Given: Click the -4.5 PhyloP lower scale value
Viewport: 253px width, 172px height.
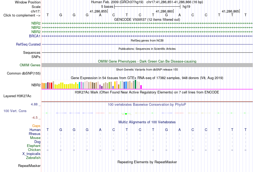Looking at the screenshot, I should pos(35,118).
